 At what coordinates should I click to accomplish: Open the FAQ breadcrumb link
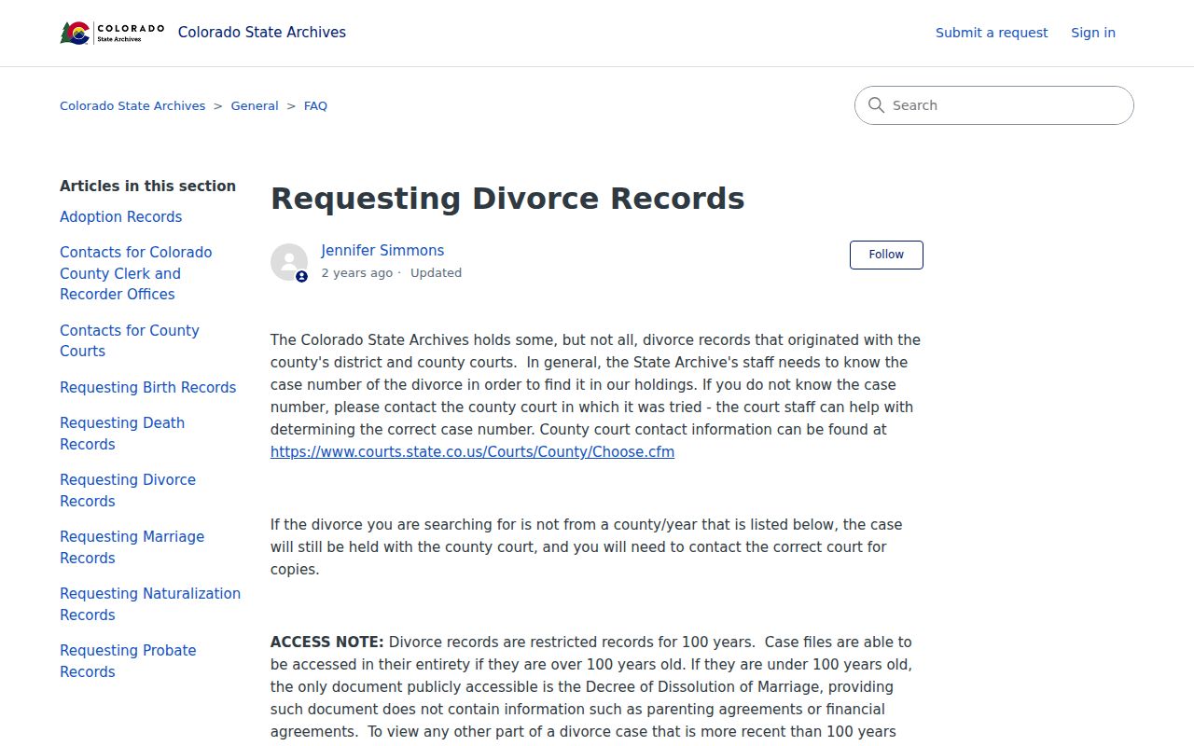[315, 106]
